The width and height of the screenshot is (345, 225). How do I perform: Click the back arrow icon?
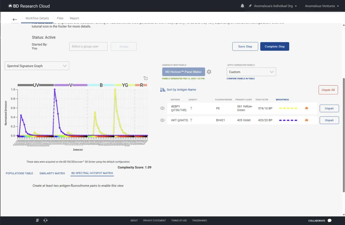pos(15,19)
